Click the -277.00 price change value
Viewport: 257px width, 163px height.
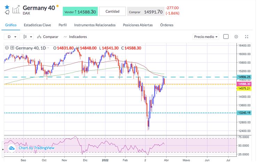coord(172,8)
